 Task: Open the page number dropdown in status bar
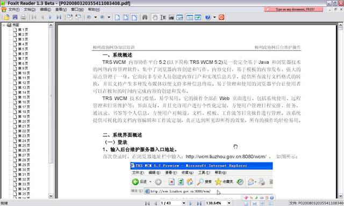point(184,203)
